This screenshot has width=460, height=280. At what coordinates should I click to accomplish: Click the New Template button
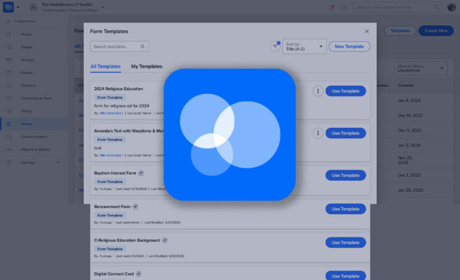349,46
